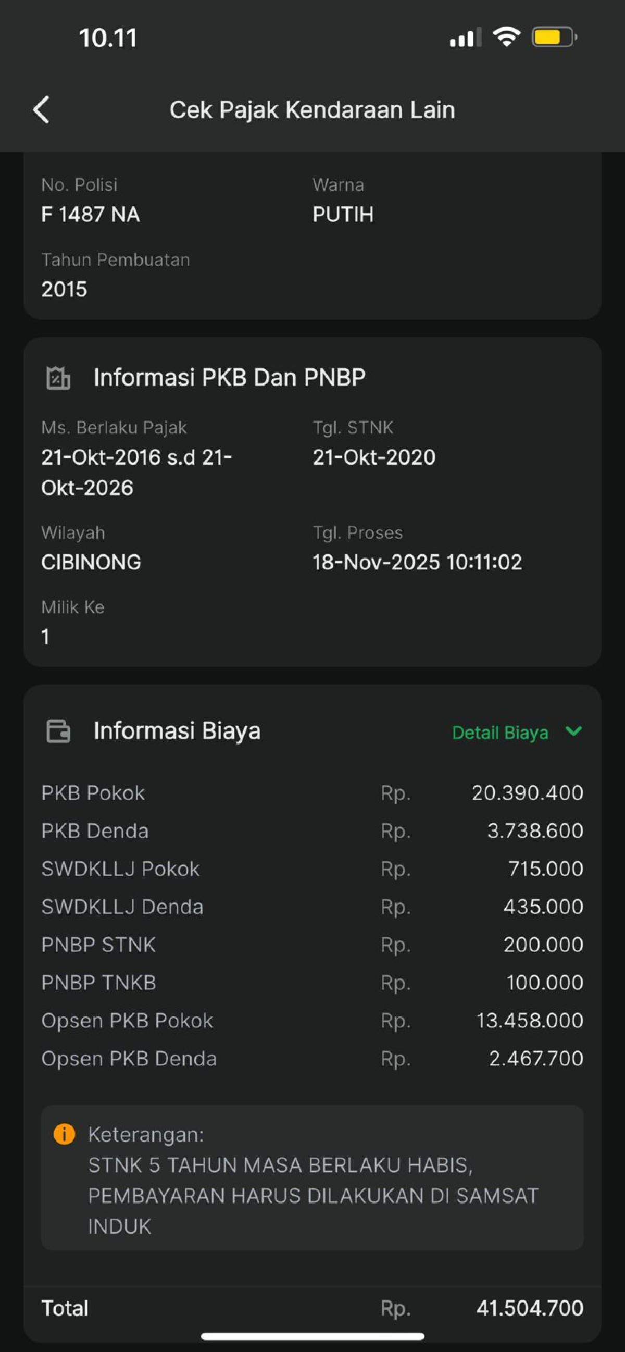
Task: Tap the wallet icon beside Informasi Biaya
Action: pyautogui.click(x=58, y=731)
